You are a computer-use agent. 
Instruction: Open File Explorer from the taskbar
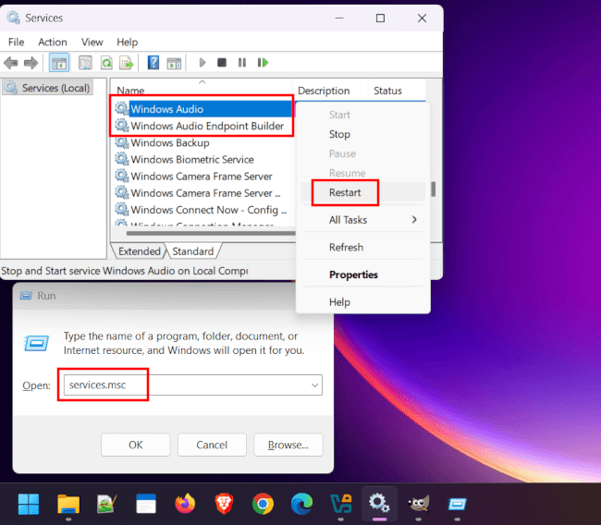[x=68, y=504]
